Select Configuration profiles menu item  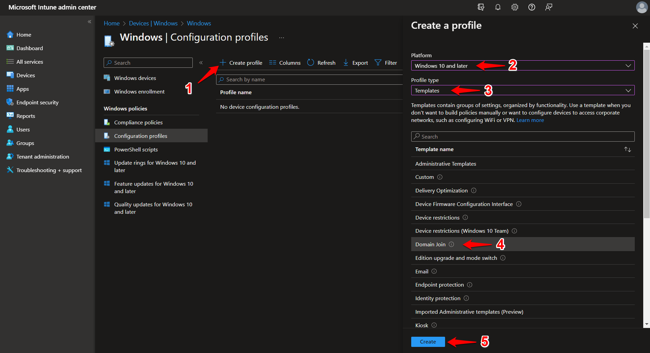click(x=151, y=136)
